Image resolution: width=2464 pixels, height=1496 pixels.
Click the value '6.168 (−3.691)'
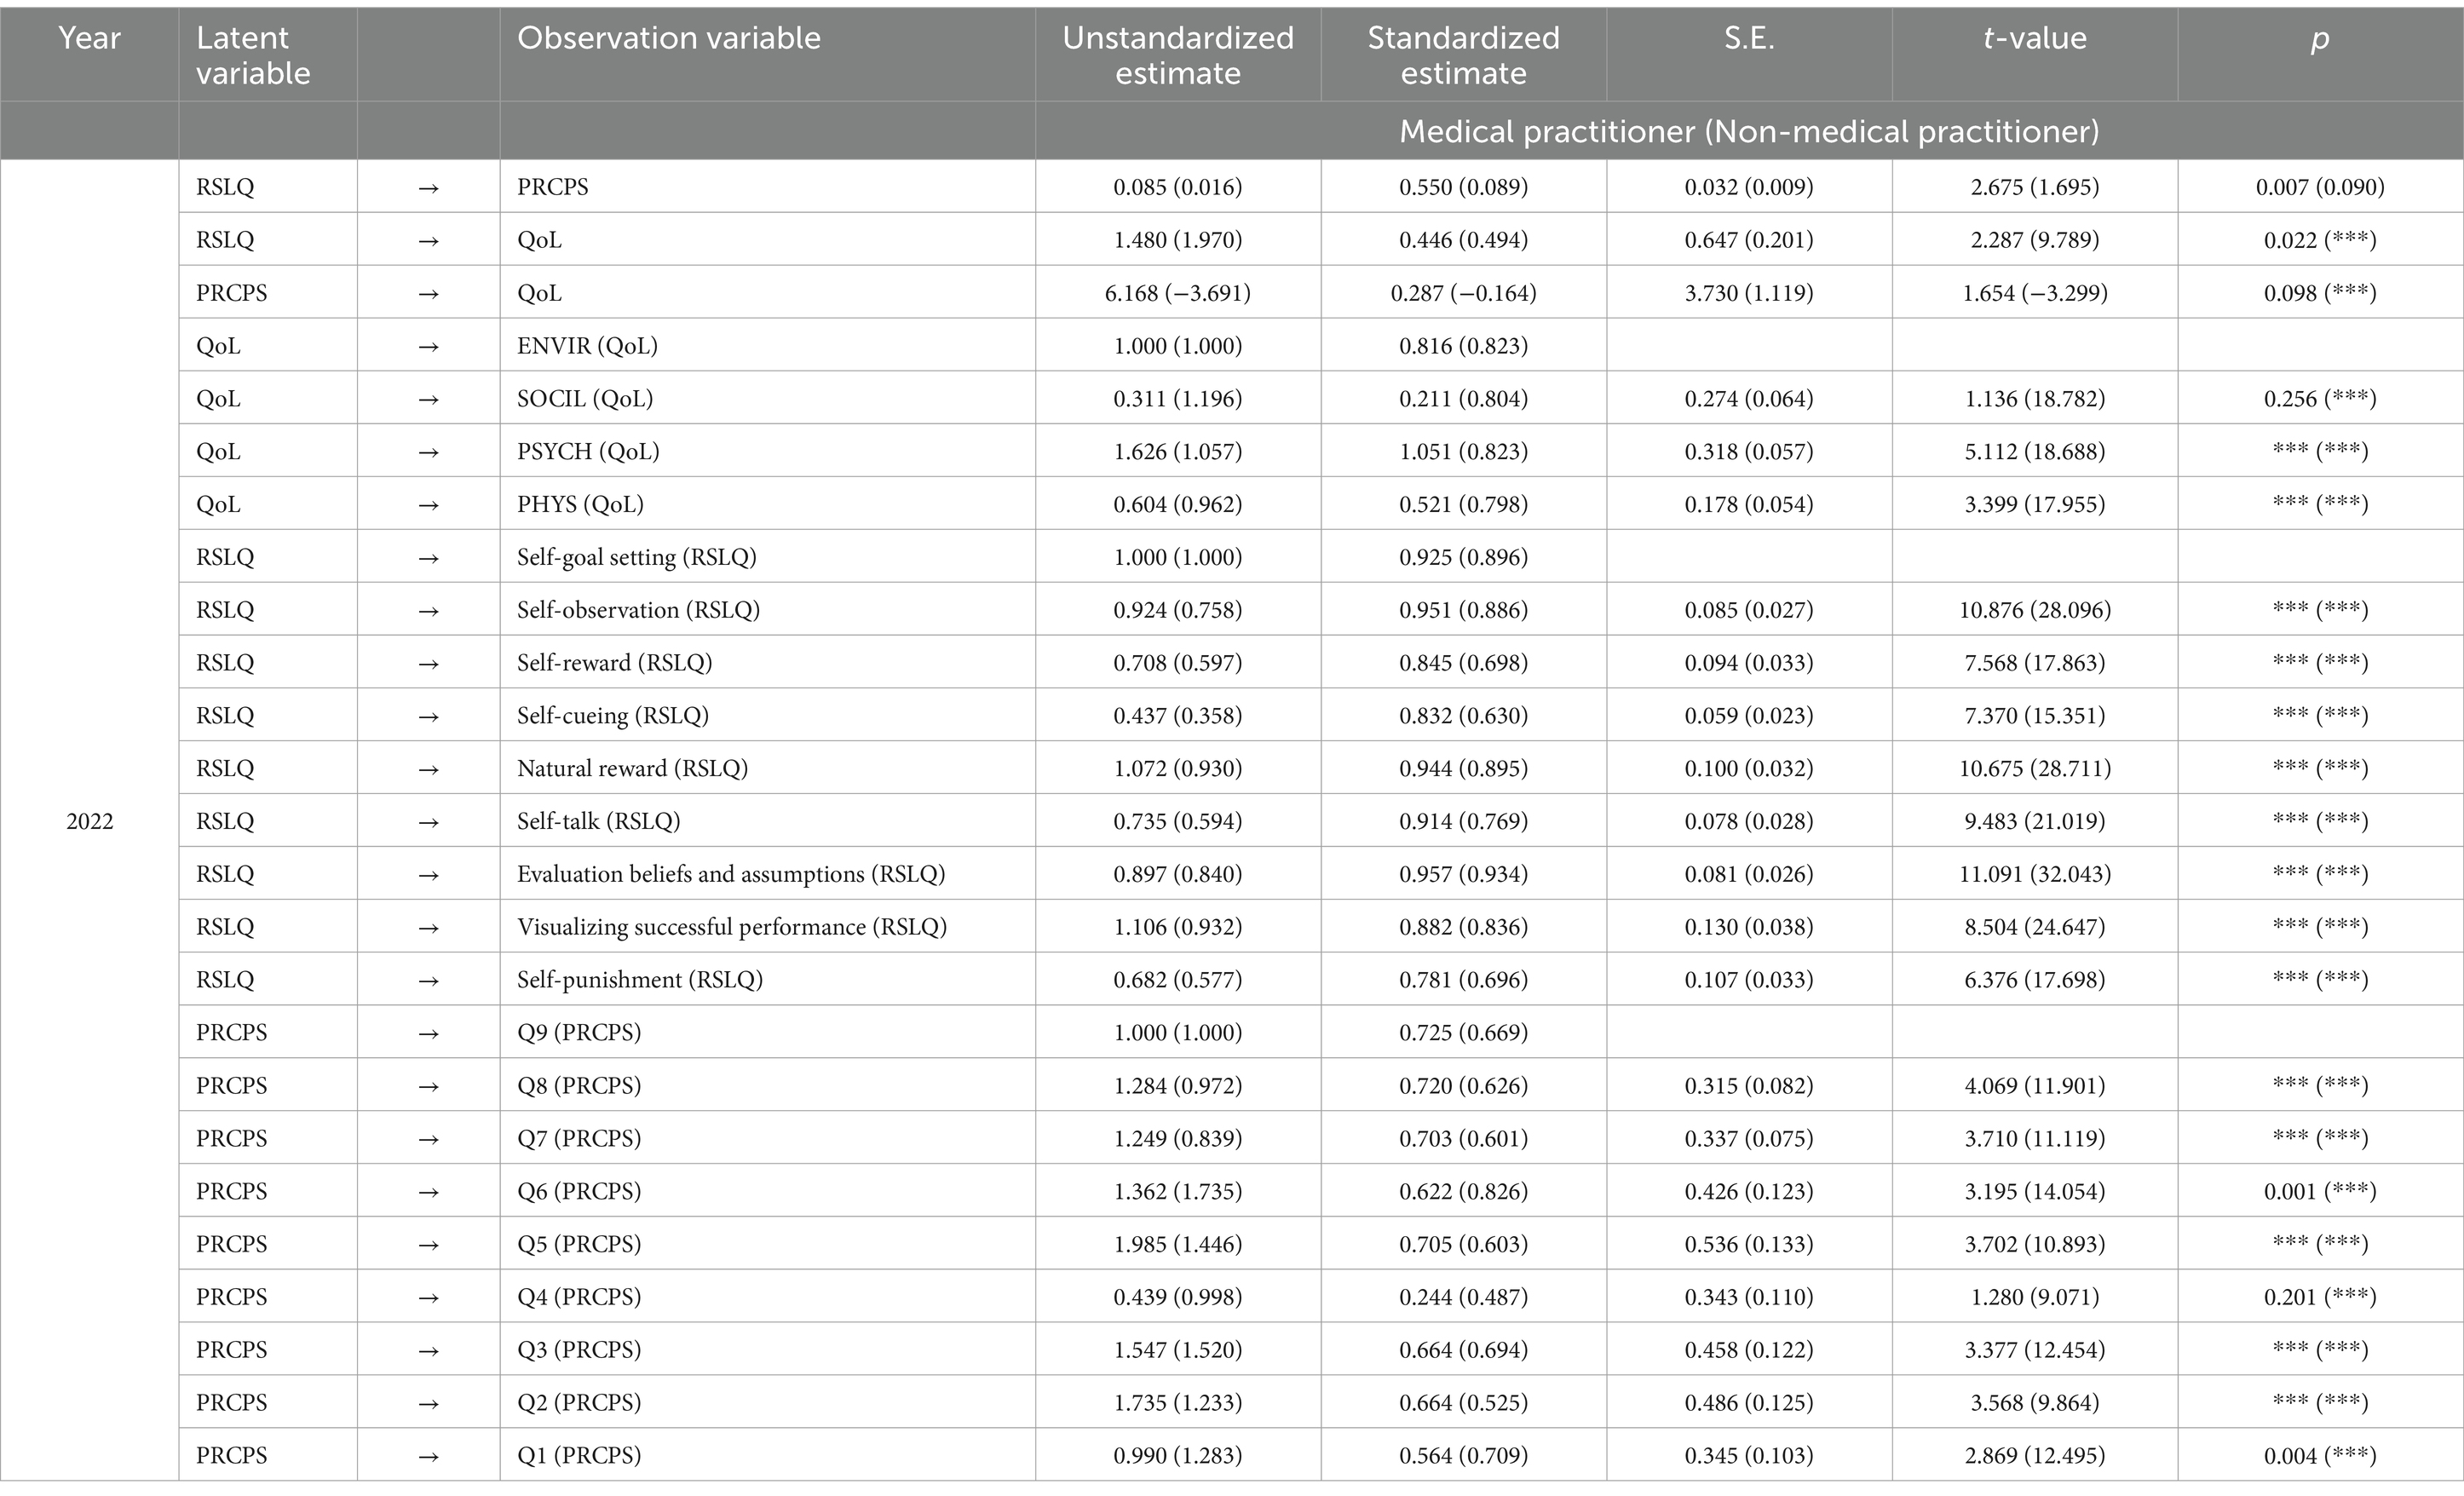(1178, 293)
